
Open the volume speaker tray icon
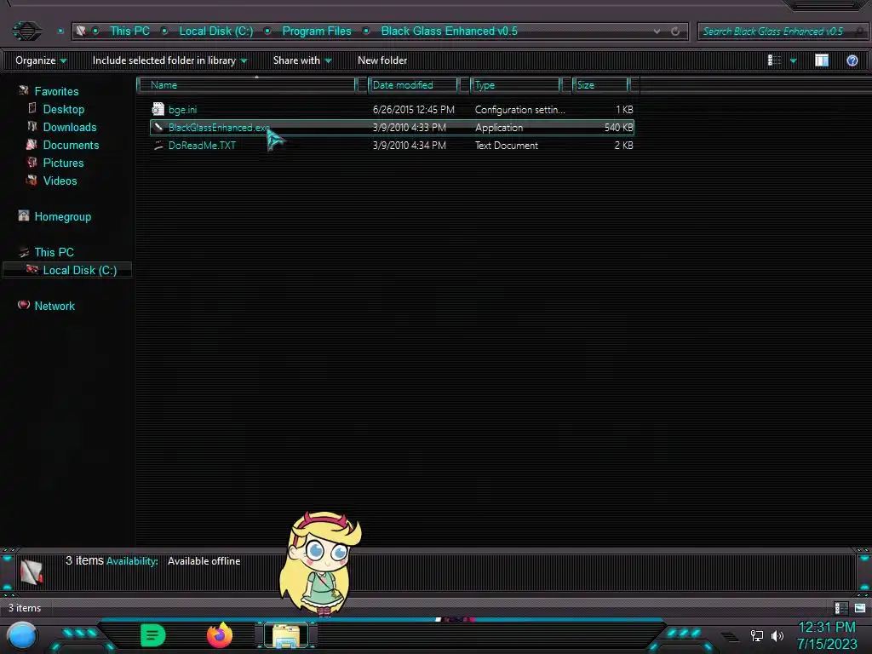777,635
